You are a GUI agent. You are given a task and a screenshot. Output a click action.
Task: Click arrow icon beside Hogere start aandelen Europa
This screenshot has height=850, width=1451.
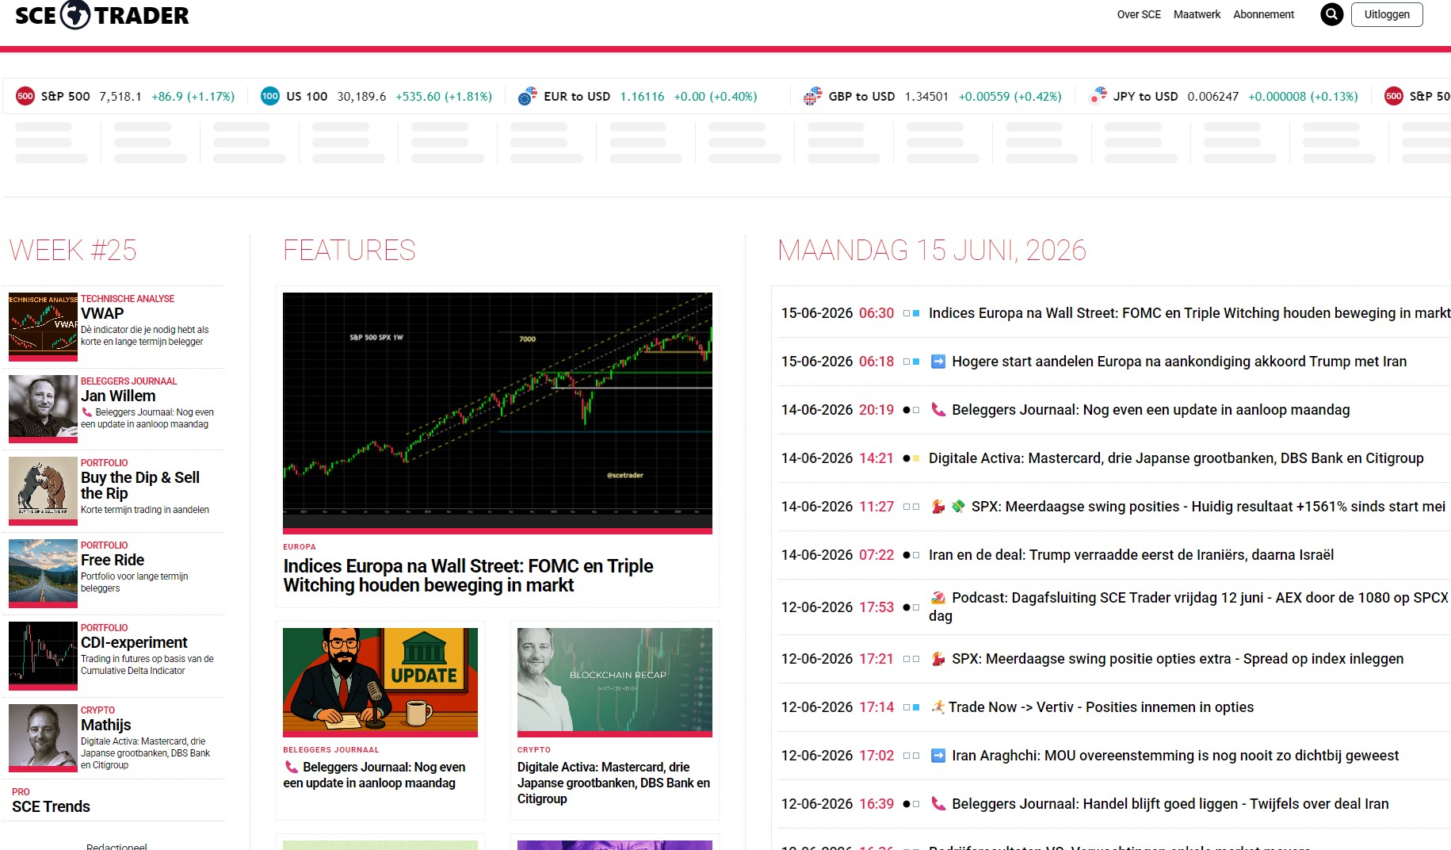tap(937, 362)
